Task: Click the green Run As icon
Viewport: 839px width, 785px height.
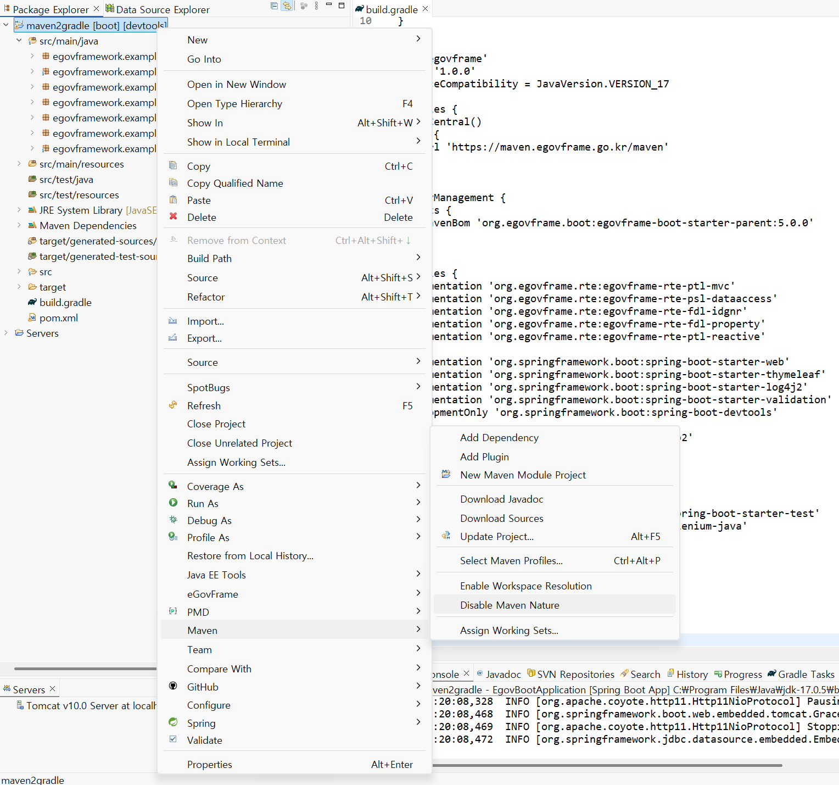Action: point(174,503)
